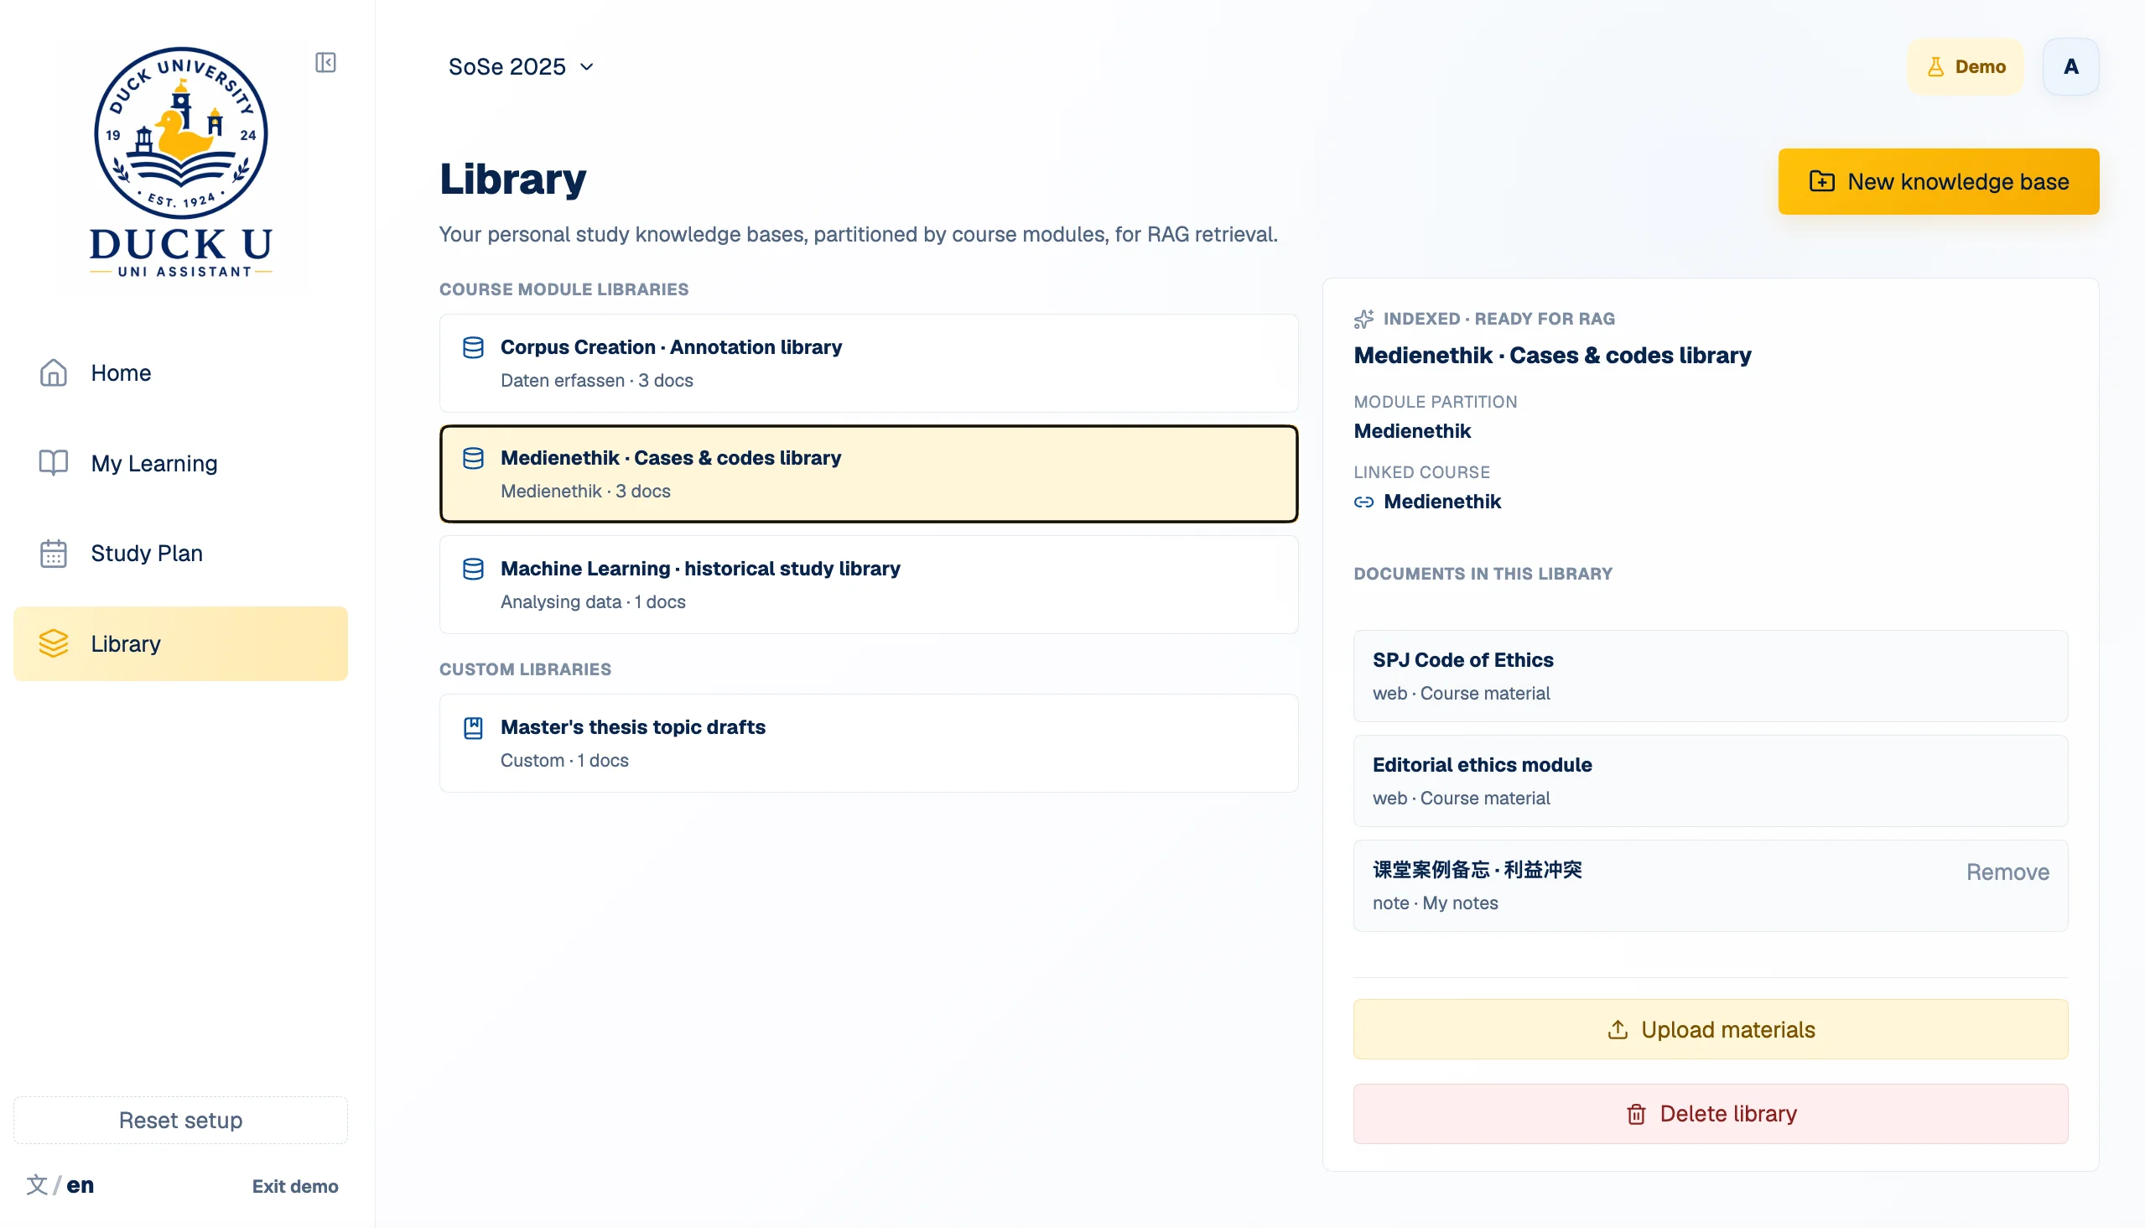This screenshot has height=1228, width=2145.
Task: Collapse the sidebar with the panel icon
Action: (325, 63)
